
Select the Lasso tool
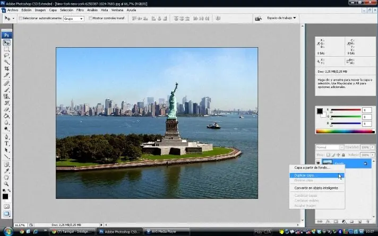point(7,55)
